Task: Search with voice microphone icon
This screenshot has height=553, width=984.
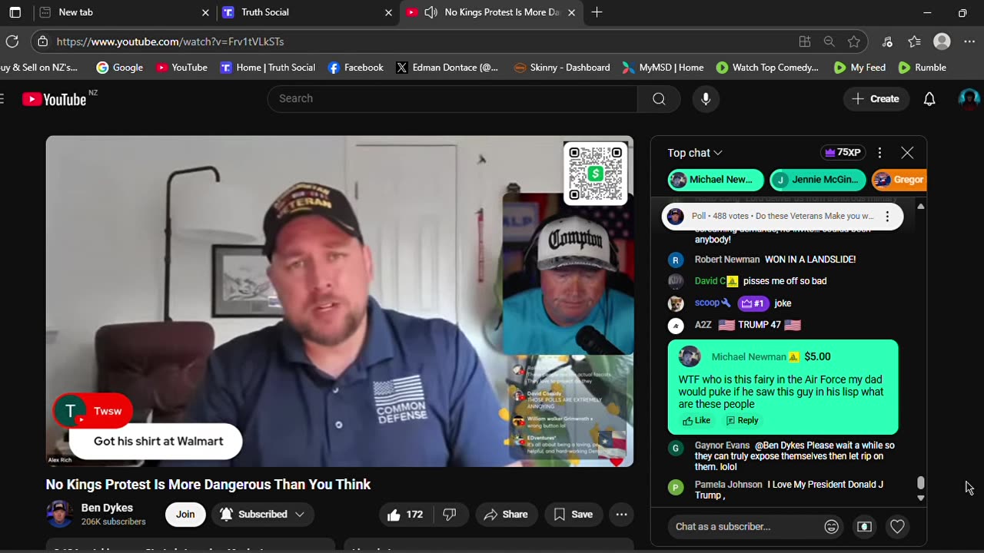Action: pos(706,98)
